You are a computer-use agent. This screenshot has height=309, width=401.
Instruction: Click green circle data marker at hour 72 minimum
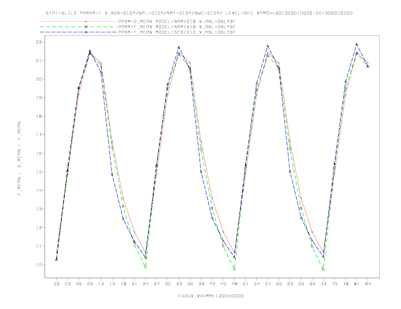coord(324,269)
